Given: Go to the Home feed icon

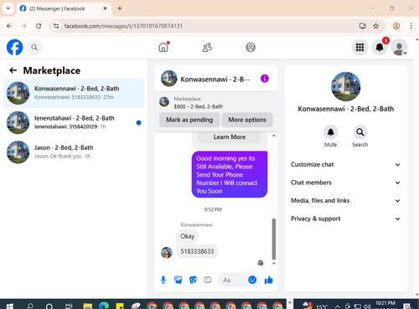Looking at the screenshot, I should 163,47.
